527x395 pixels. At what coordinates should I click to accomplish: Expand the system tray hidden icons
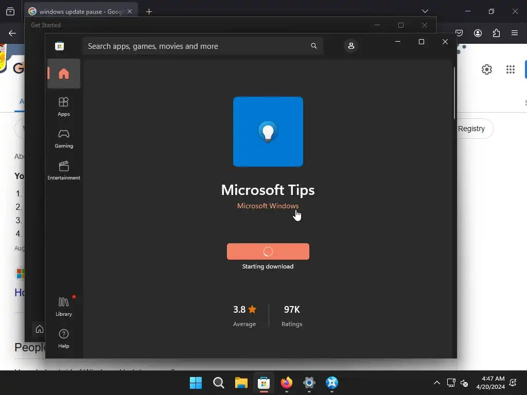(436, 383)
